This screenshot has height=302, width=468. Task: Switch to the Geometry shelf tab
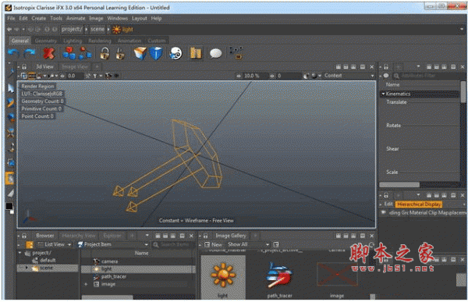click(x=46, y=41)
